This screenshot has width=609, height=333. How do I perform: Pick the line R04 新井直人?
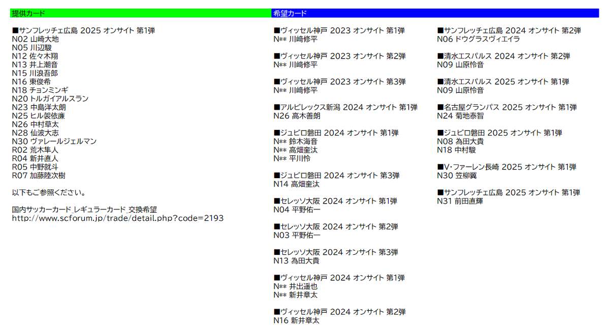click(x=35, y=159)
